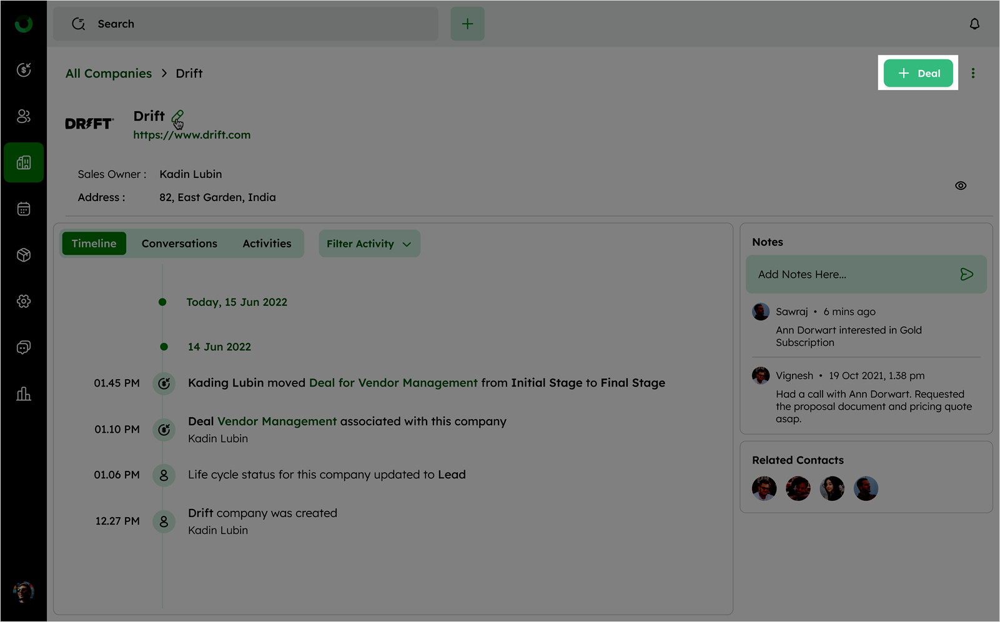
Task: Open first related contact avatar
Action: point(764,488)
